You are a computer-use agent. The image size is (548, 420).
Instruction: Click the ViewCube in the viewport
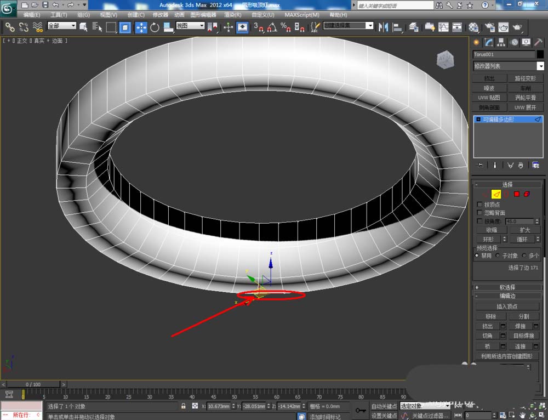(x=445, y=59)
